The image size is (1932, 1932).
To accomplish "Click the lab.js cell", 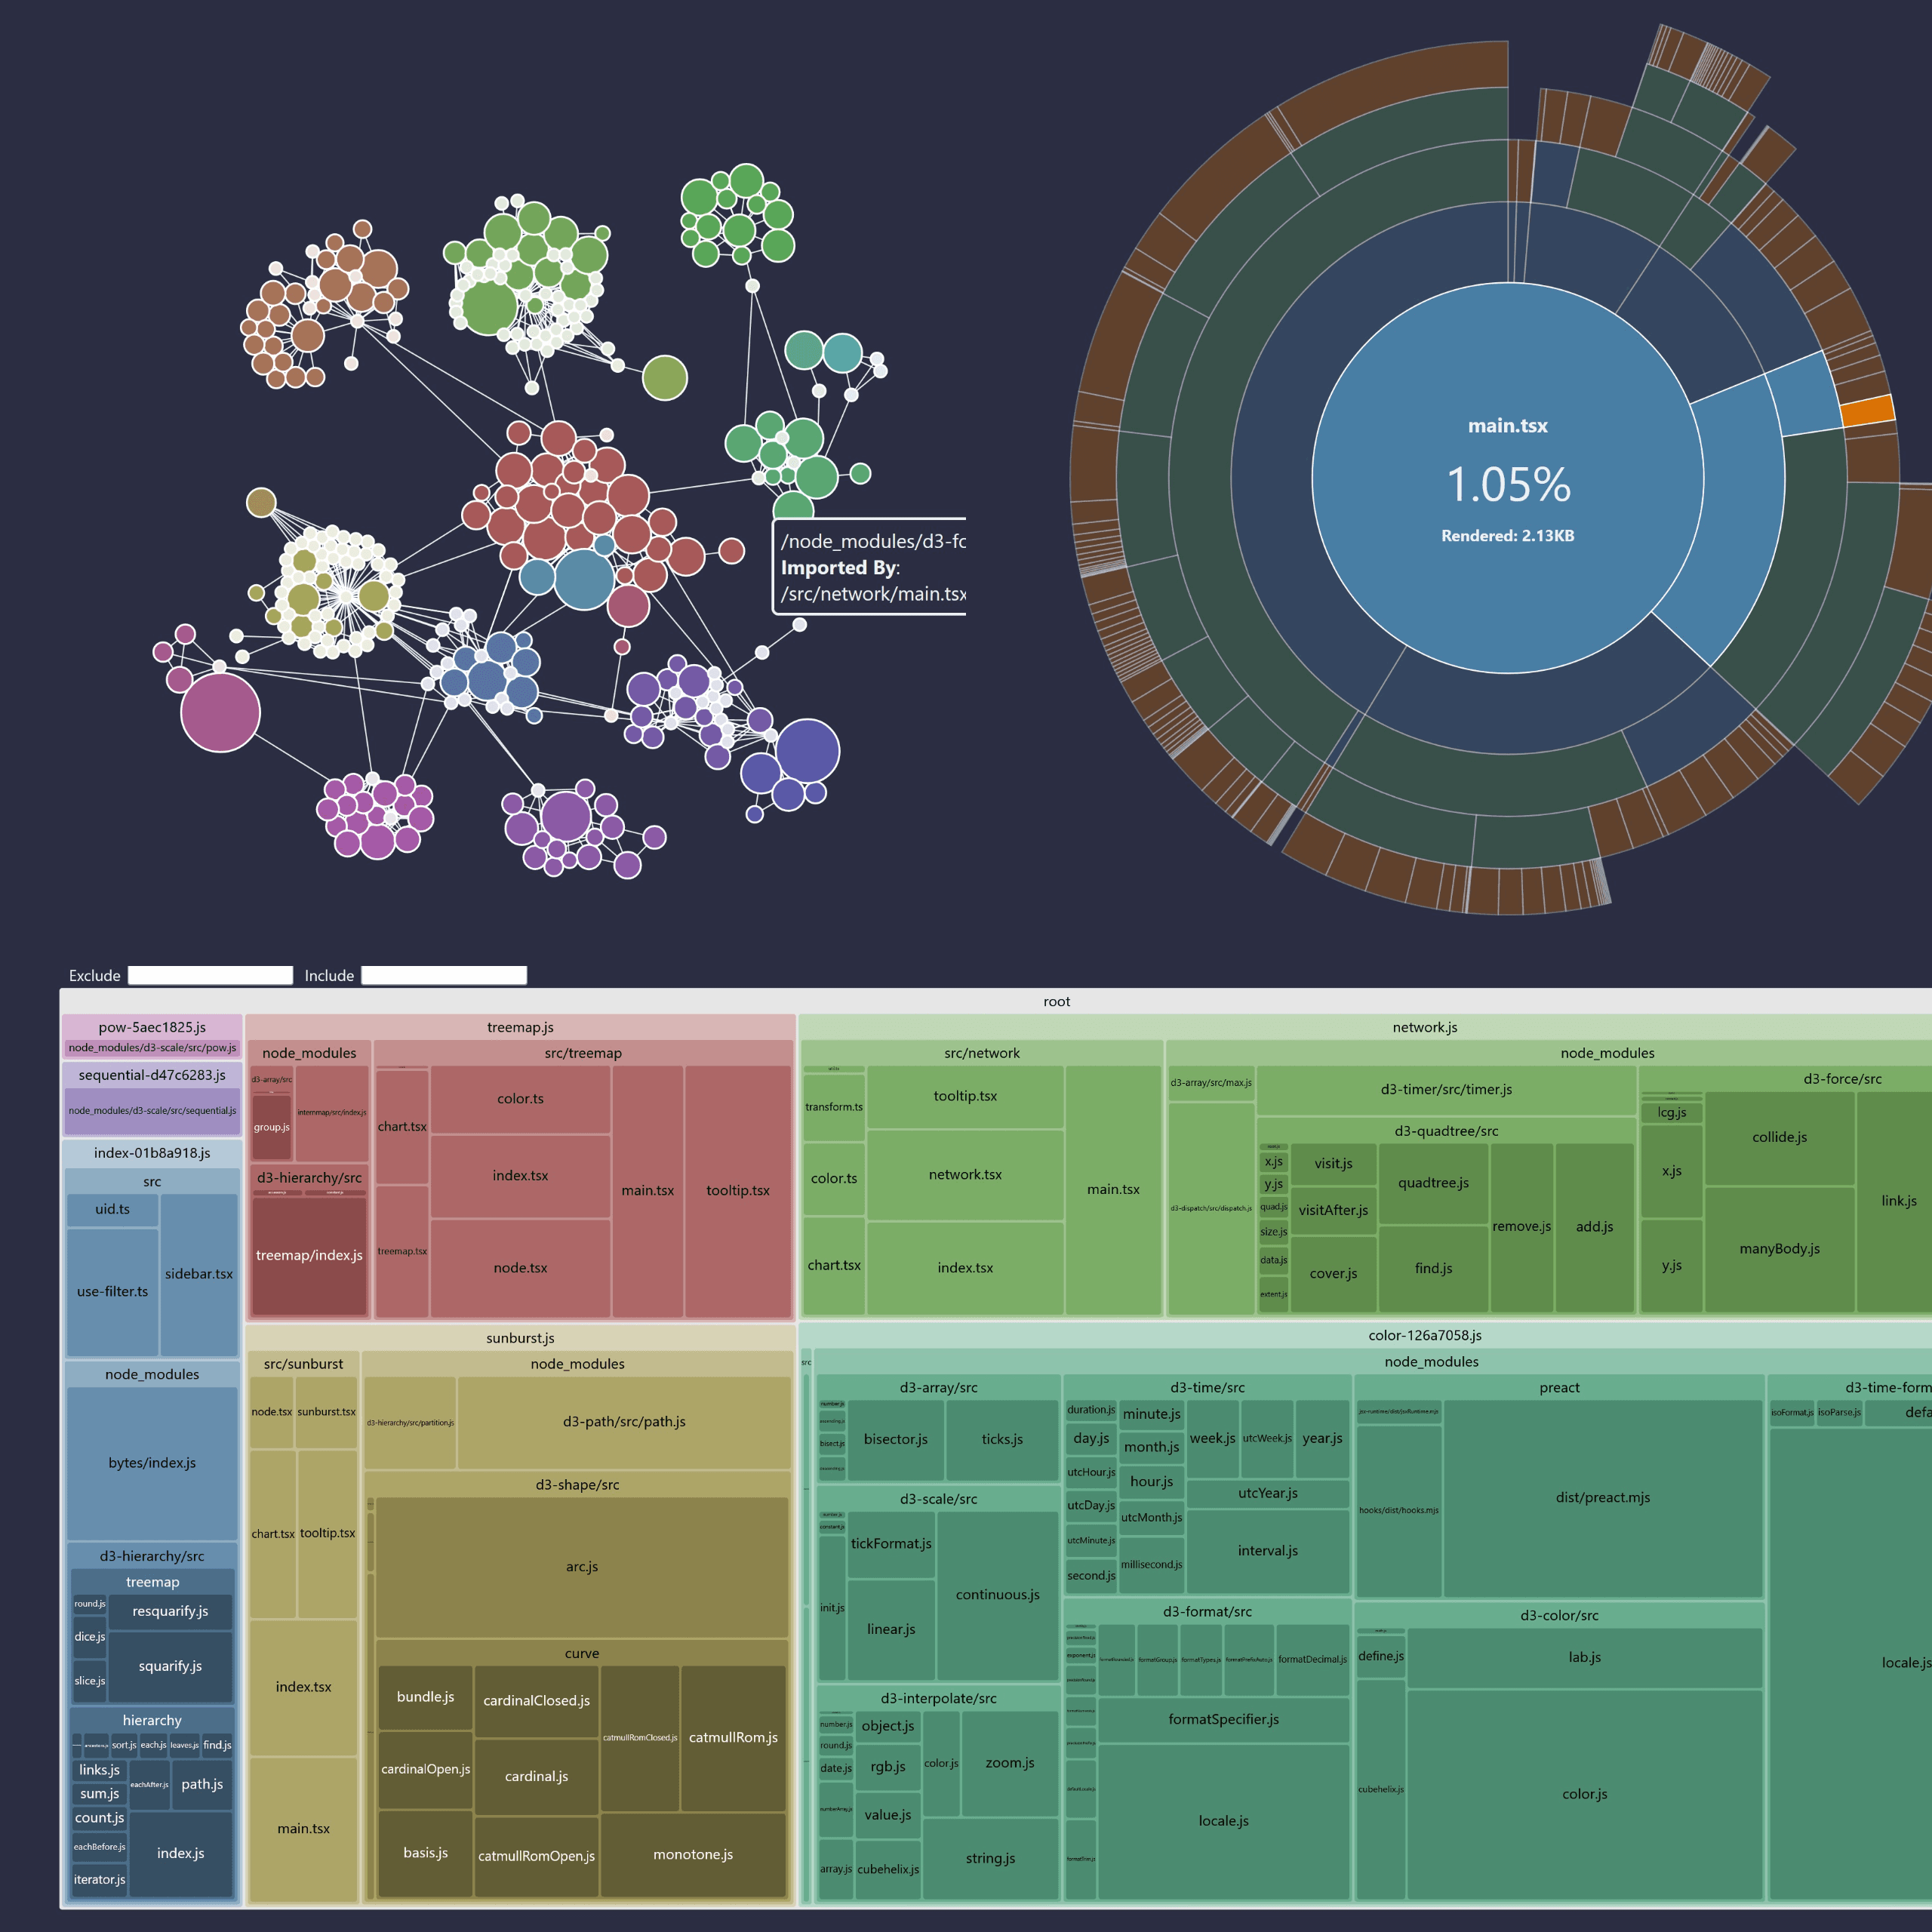I will (x=1584, y=1657).
